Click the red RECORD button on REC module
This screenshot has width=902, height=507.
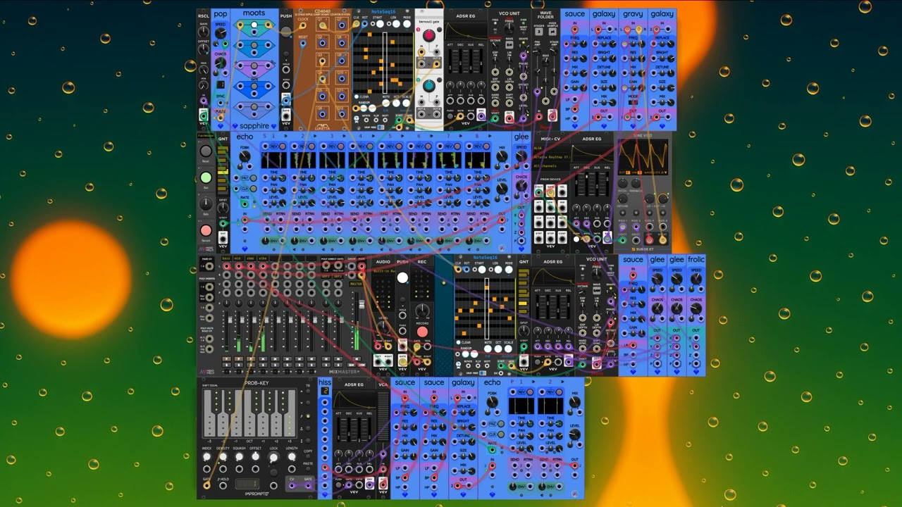(422, 332)
